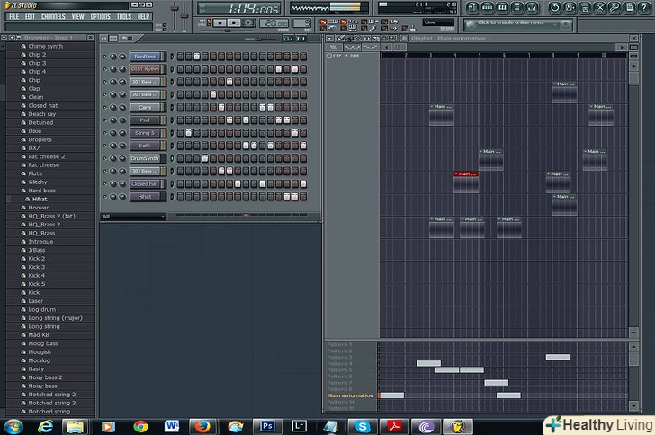Open the TOOLS menu
This screenshot has height=435, width=655.
pos(123,16)
